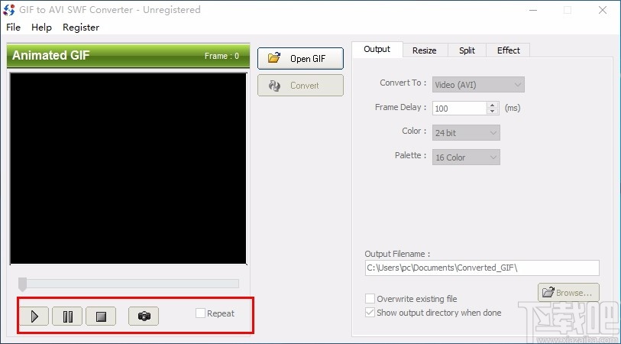Click the Browse button
The image size is (621, 344).
(x=568, y=293)
